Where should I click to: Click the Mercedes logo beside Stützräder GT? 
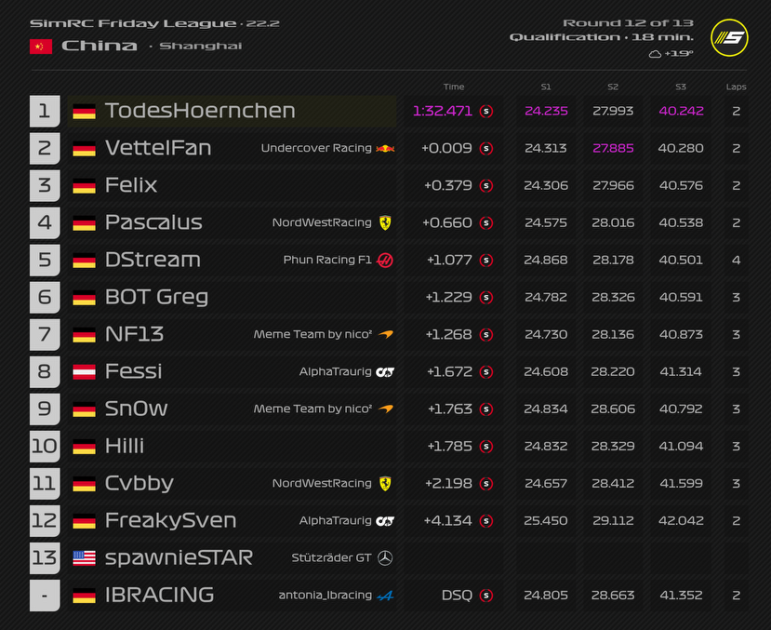coord(385,557)
